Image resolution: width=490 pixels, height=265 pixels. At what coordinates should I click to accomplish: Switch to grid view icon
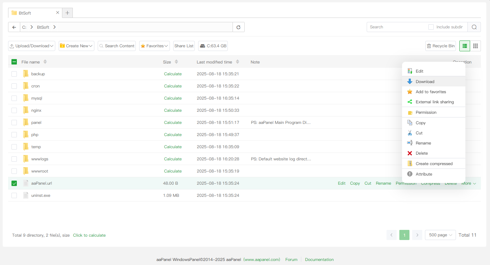476,46
